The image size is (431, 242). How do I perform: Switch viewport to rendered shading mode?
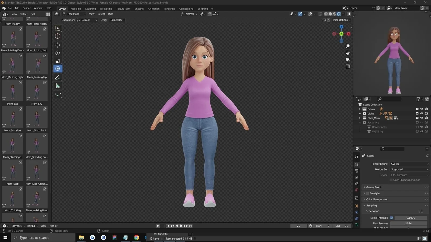[x=338, y=14]
